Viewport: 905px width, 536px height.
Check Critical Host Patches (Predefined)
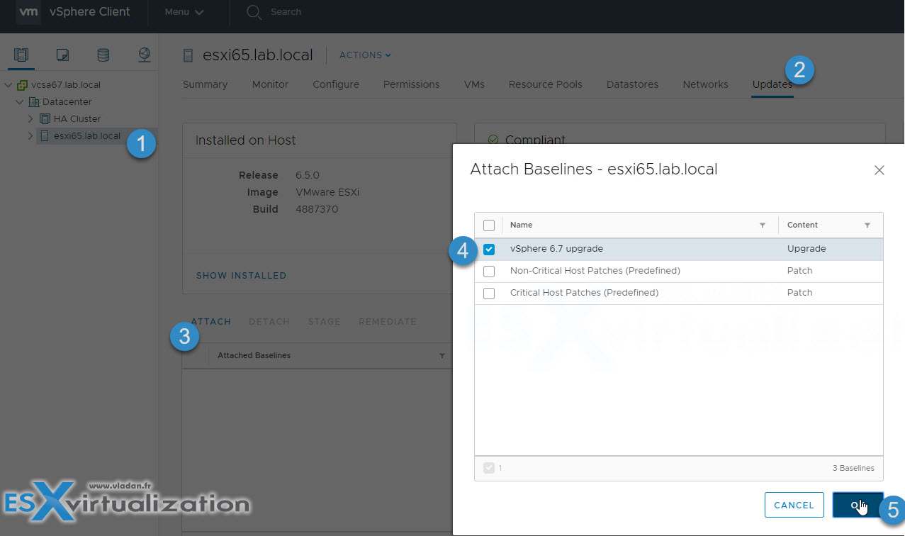[x=489, y=294]
